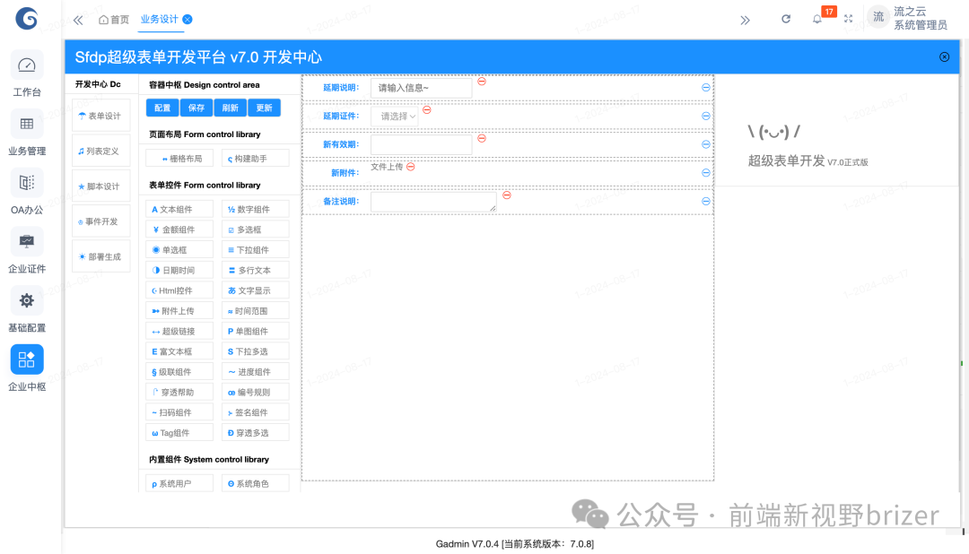The image size is (969, 554).
Task: Select the 数字组件 number component
Action: (255, 208)
